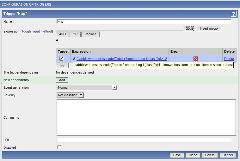
Task: Click the Insert macro button
Action: pos(209,28)
